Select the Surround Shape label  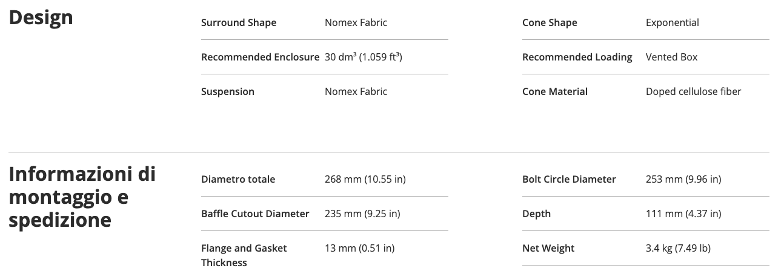click(239, 23)
